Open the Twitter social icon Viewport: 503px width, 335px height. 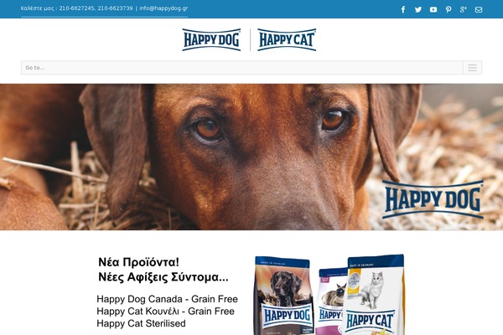click(x=418, y=9)
